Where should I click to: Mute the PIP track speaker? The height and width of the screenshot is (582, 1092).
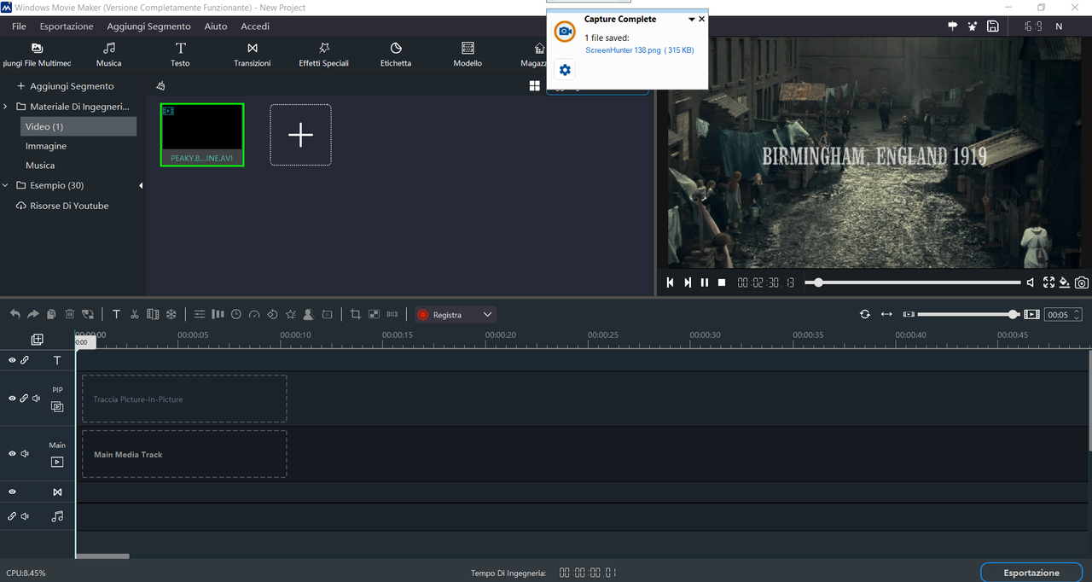37,399
